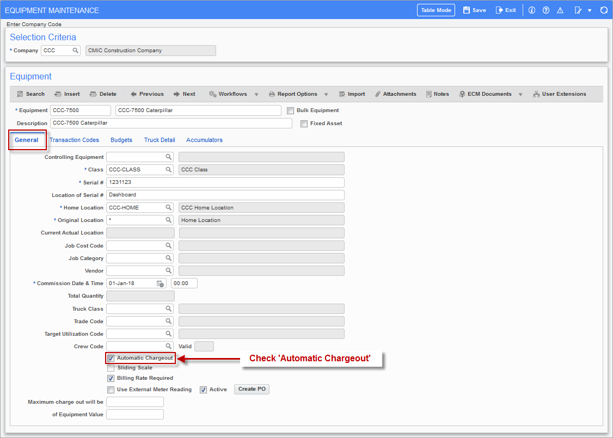Open the Company lookup magnifier
This screenshot has height=438, width=613.
pos(76,51)
